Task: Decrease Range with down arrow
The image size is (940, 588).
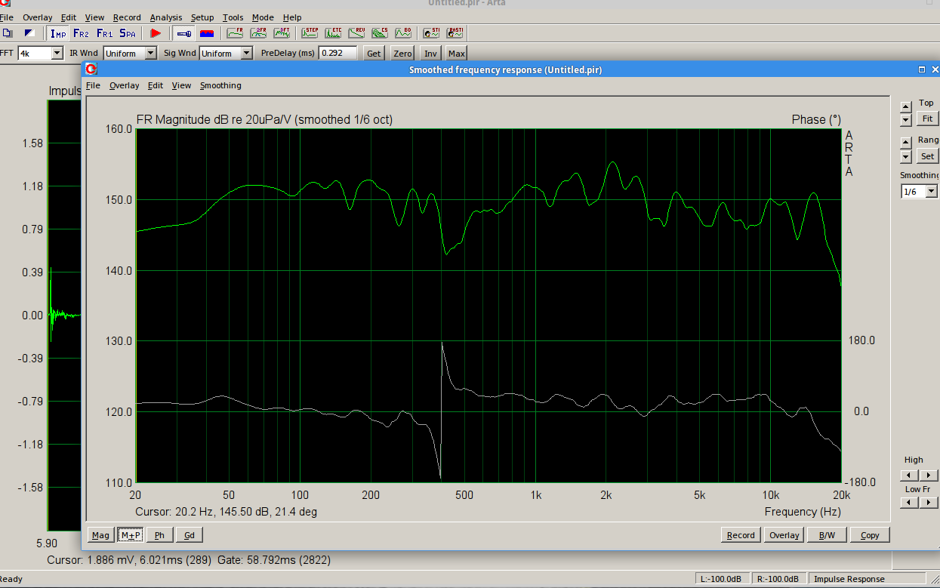Action: click(x=906, y=156)
